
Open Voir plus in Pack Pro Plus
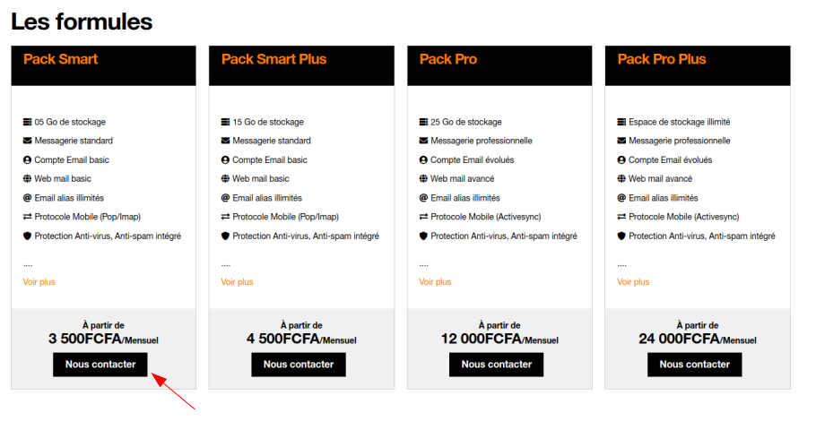[x=634, y=281]
